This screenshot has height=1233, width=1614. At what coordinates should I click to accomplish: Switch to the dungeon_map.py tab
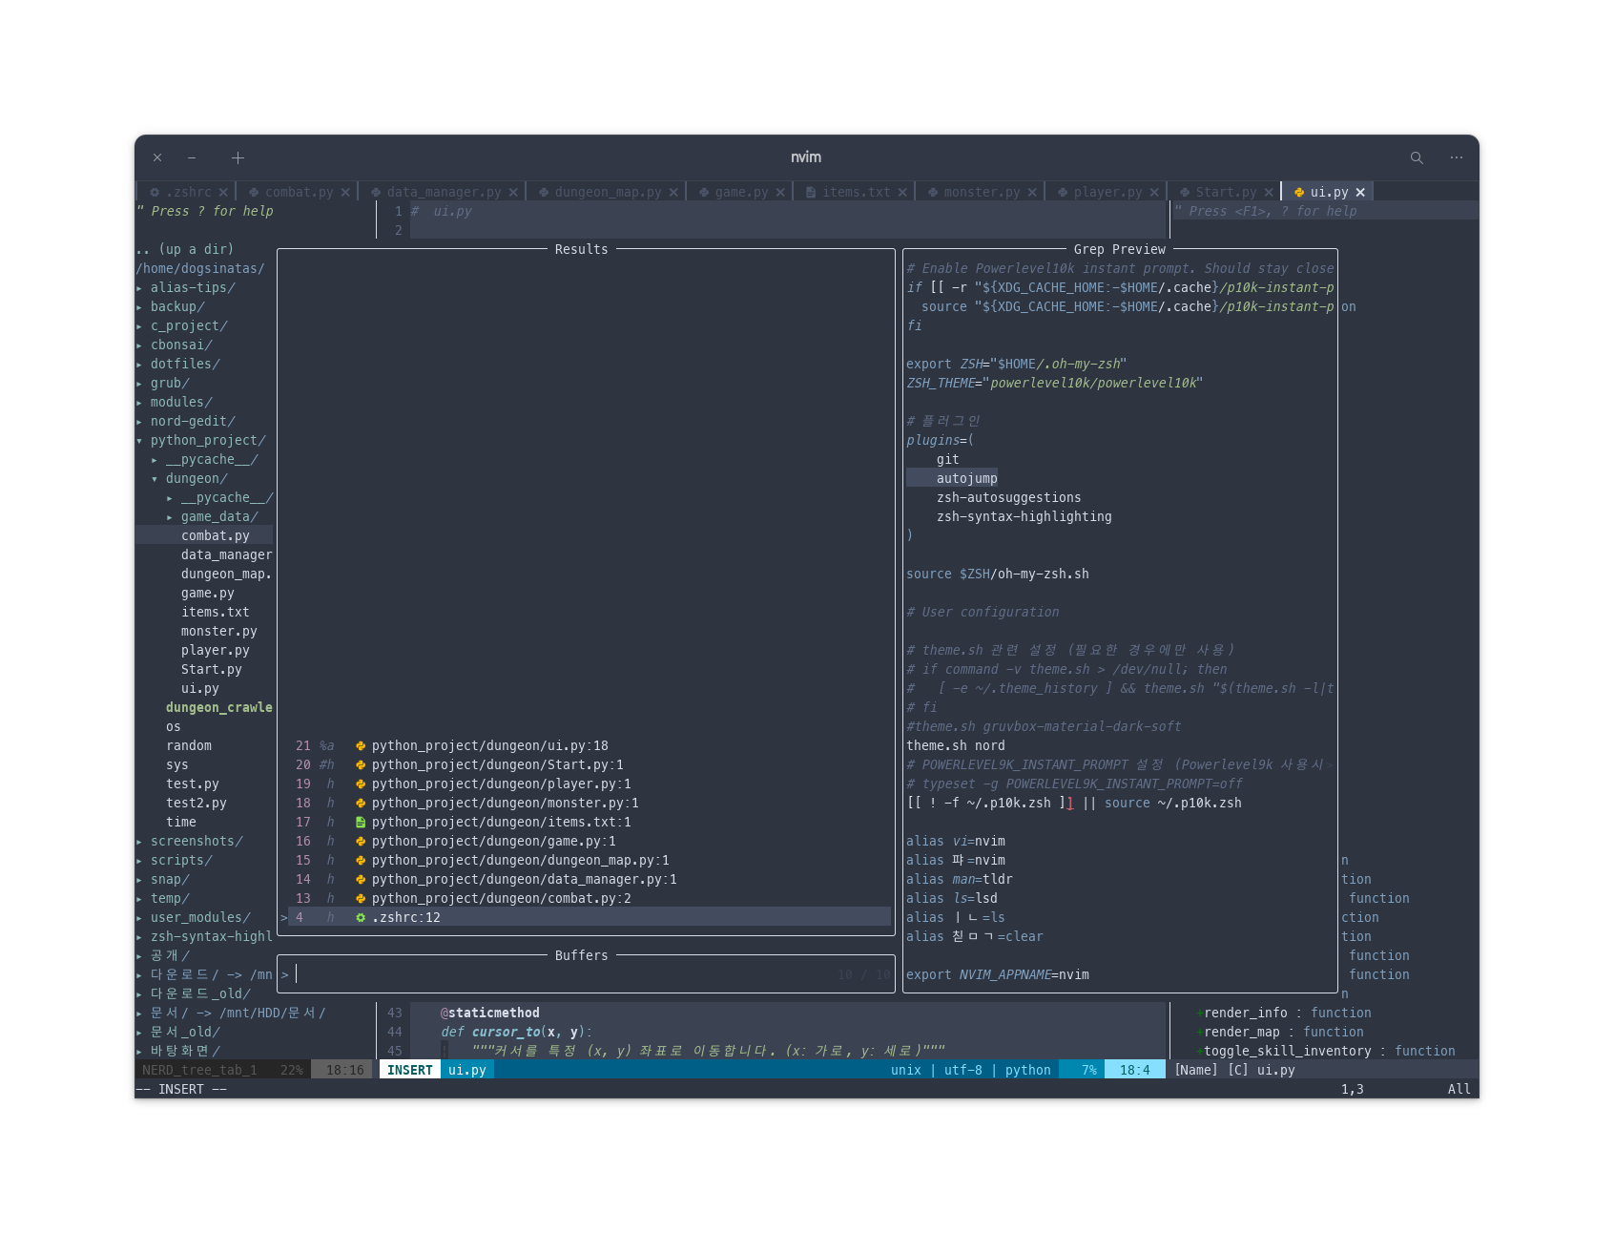tap(608, 193)
